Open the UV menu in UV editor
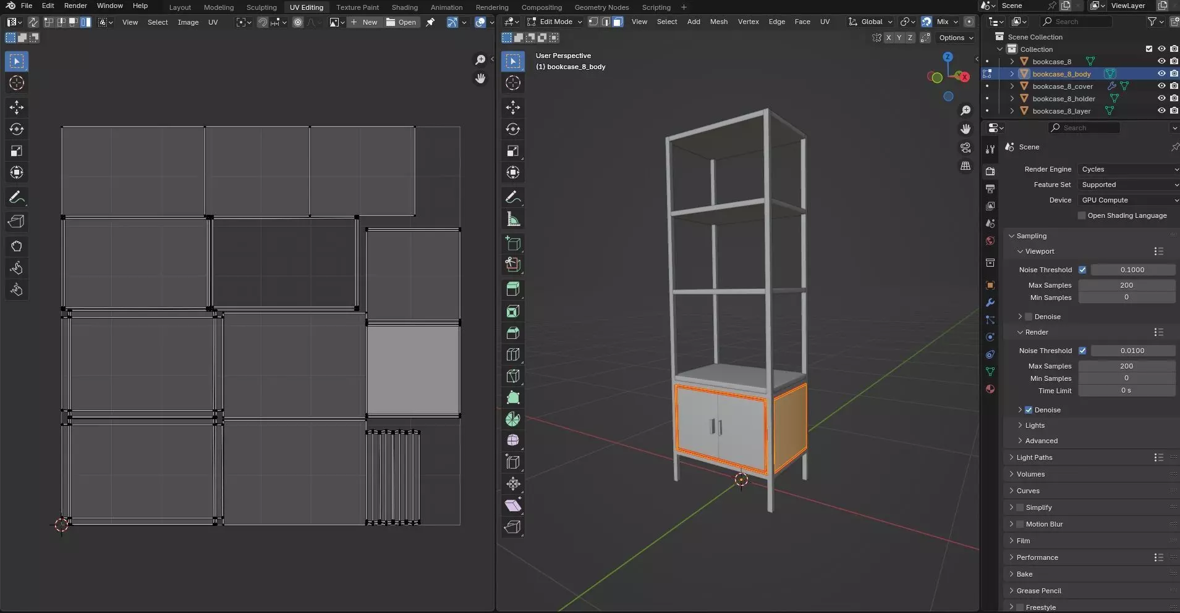This screenshot has width=1180, height=613. click(213, 22)
